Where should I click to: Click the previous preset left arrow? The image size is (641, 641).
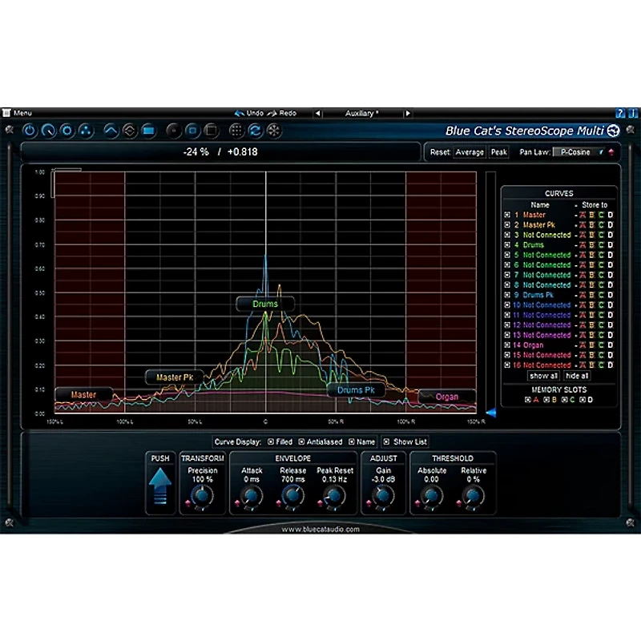pyautogui.click(x=317, y=113)
